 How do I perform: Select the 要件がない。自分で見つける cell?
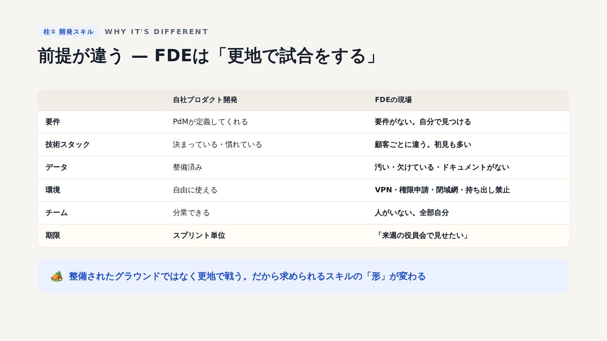click(x=423, y=122)
